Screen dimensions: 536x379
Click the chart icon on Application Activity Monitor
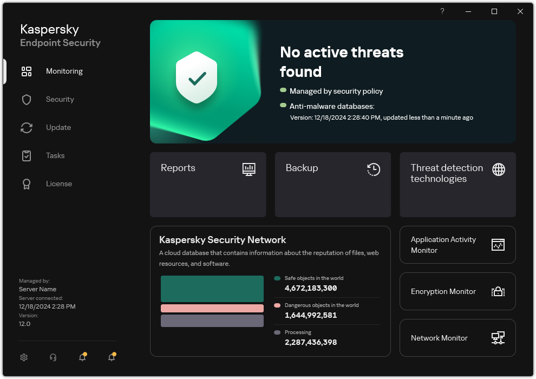499,245
